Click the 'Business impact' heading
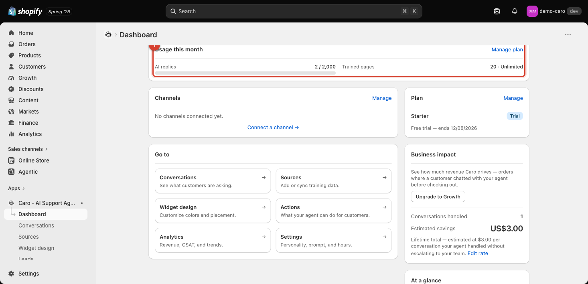The height and width of the screenshot is (284, 588). tap(434, 154)
